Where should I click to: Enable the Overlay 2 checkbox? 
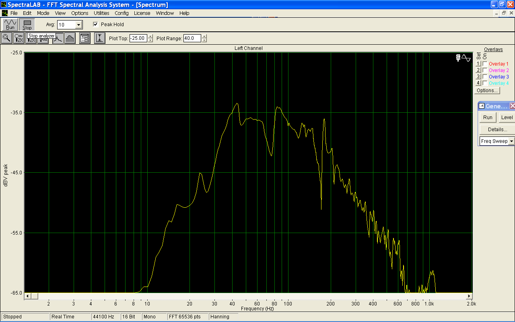pos(485,70)
